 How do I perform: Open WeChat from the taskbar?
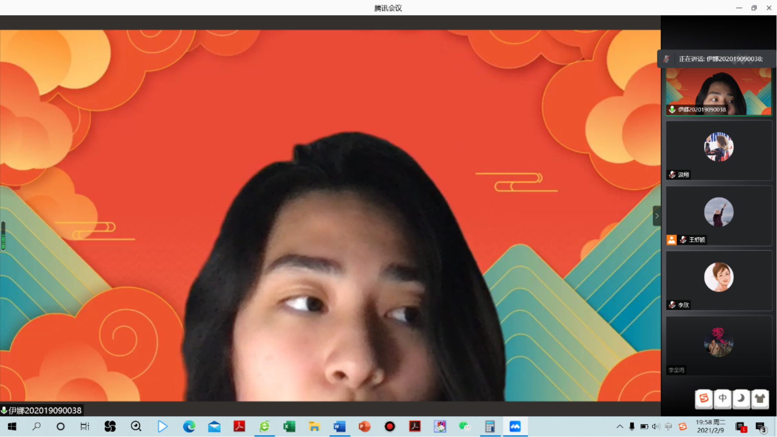(465, 426)
